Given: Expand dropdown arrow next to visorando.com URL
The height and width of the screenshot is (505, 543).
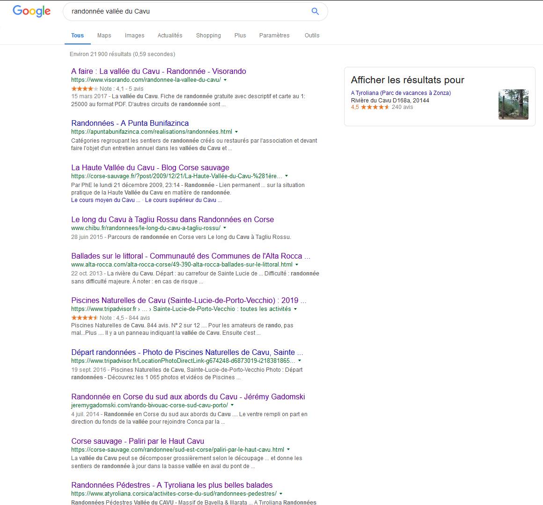Looking at the screenshot, I should (x=225, y=80).
